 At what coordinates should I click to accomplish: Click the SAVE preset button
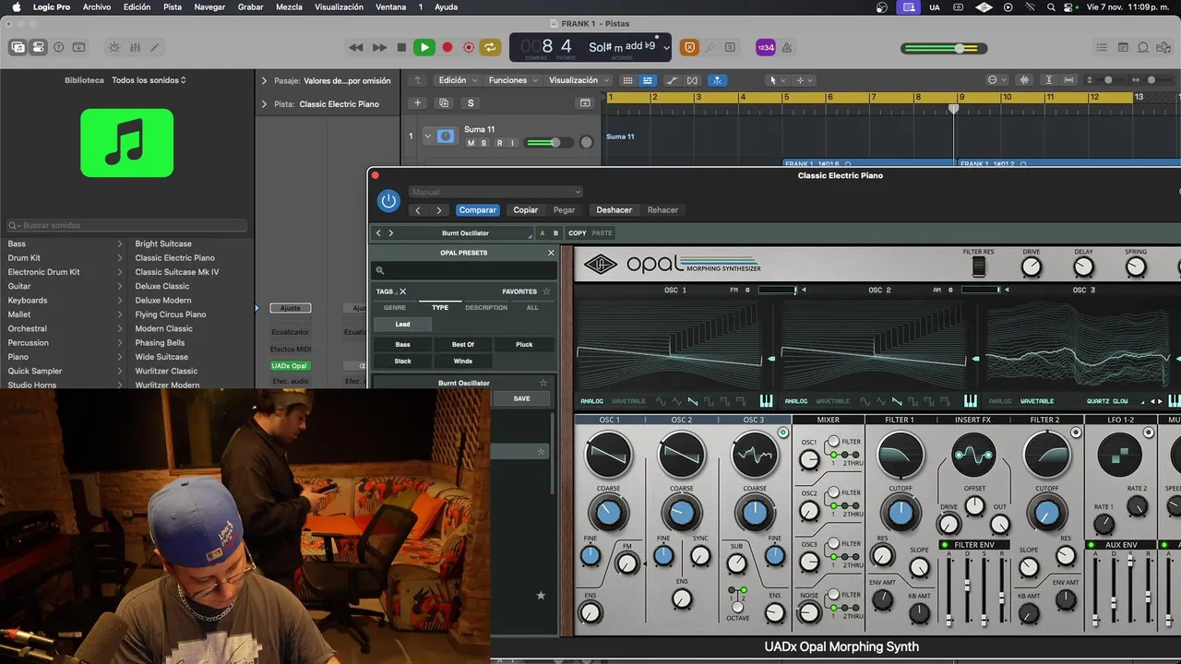(x=521, y=398)
